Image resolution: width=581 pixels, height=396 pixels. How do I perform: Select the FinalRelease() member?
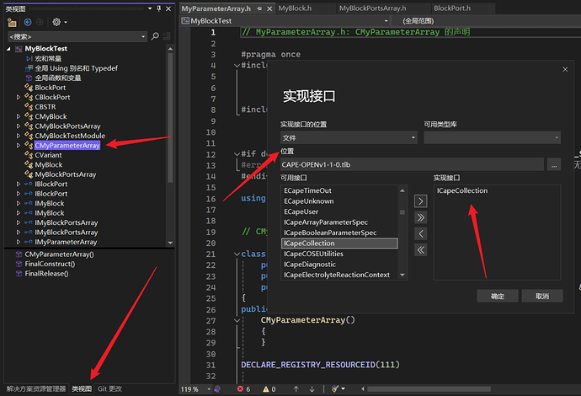pos(46,274)
